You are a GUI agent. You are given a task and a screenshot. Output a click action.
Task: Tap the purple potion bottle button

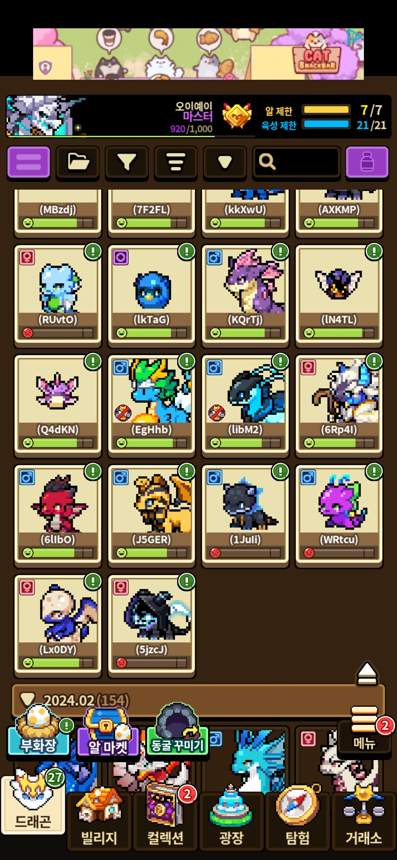(367, 162)
